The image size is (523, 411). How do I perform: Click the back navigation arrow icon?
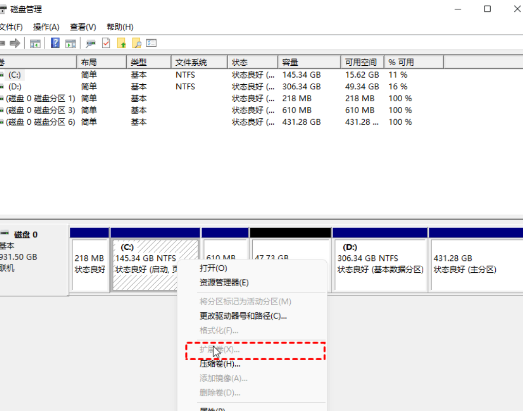coord(3,43)
